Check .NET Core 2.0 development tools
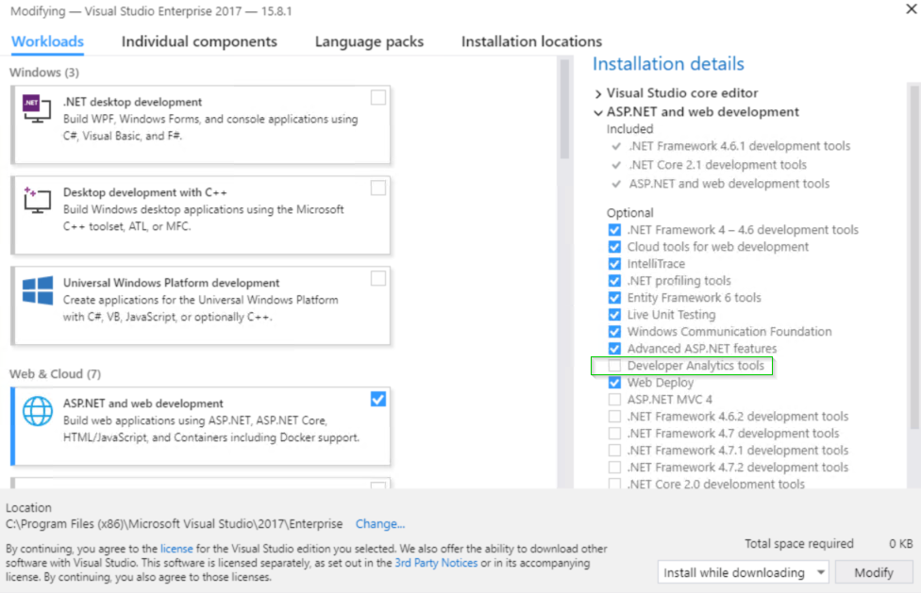Viewport: 921px width, 593px height. [614, 484]
